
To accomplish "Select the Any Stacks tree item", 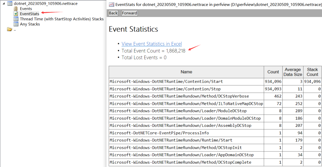I will [x=30, y=24].
